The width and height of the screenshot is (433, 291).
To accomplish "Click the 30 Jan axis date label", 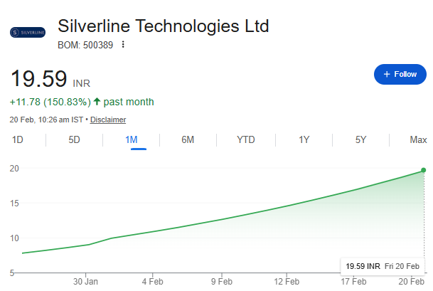I will click(86, 282).
